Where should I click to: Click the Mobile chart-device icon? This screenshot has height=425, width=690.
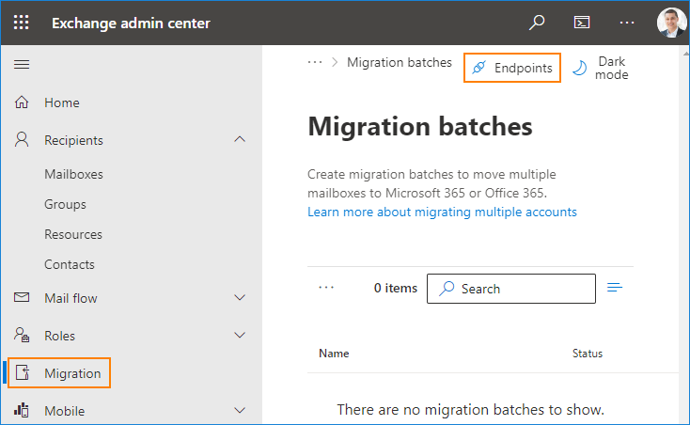pos(22,410)
